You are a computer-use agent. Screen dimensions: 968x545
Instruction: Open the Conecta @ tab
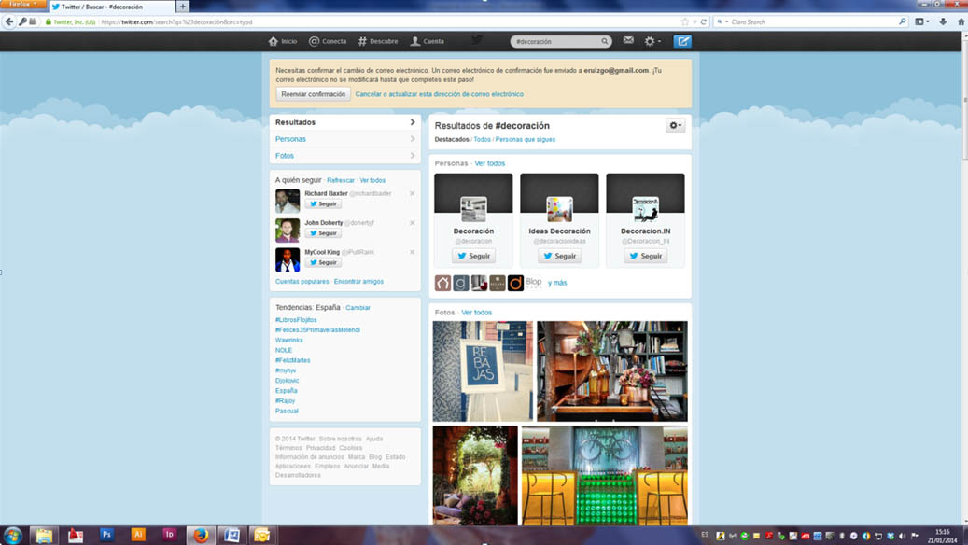pyautogui.click(x=327, y=41)
